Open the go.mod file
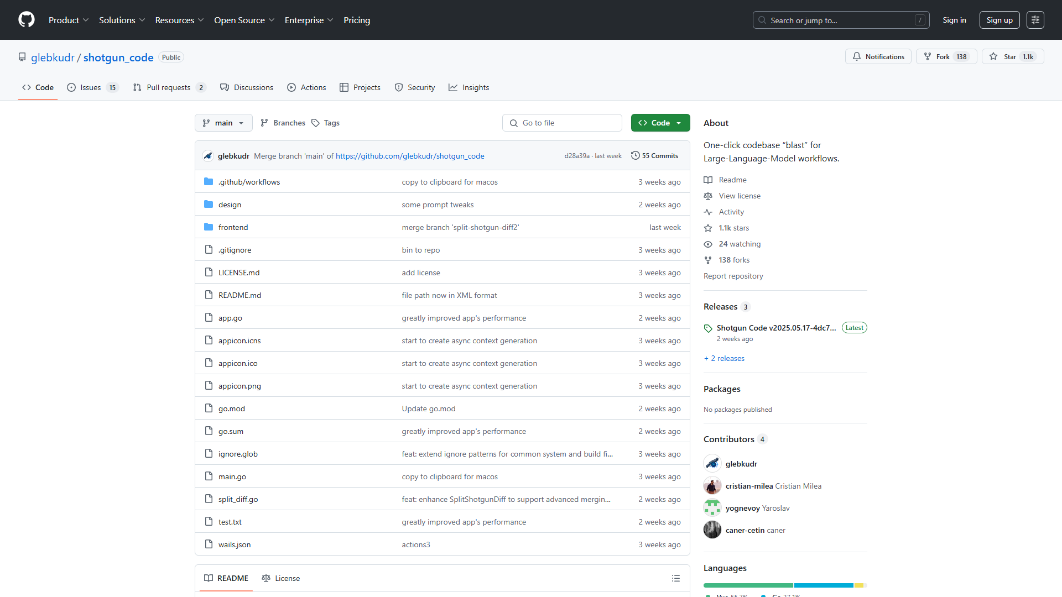This screenshot has height=597, width=1062. 231,409
